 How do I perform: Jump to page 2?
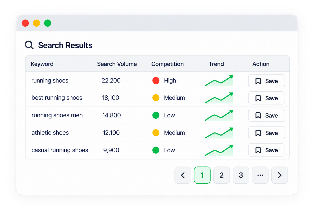(x=221, y=175)
